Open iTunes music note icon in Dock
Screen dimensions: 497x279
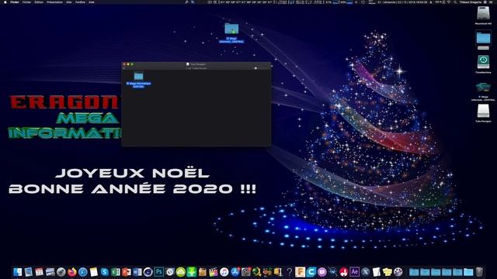click(224, 272)
